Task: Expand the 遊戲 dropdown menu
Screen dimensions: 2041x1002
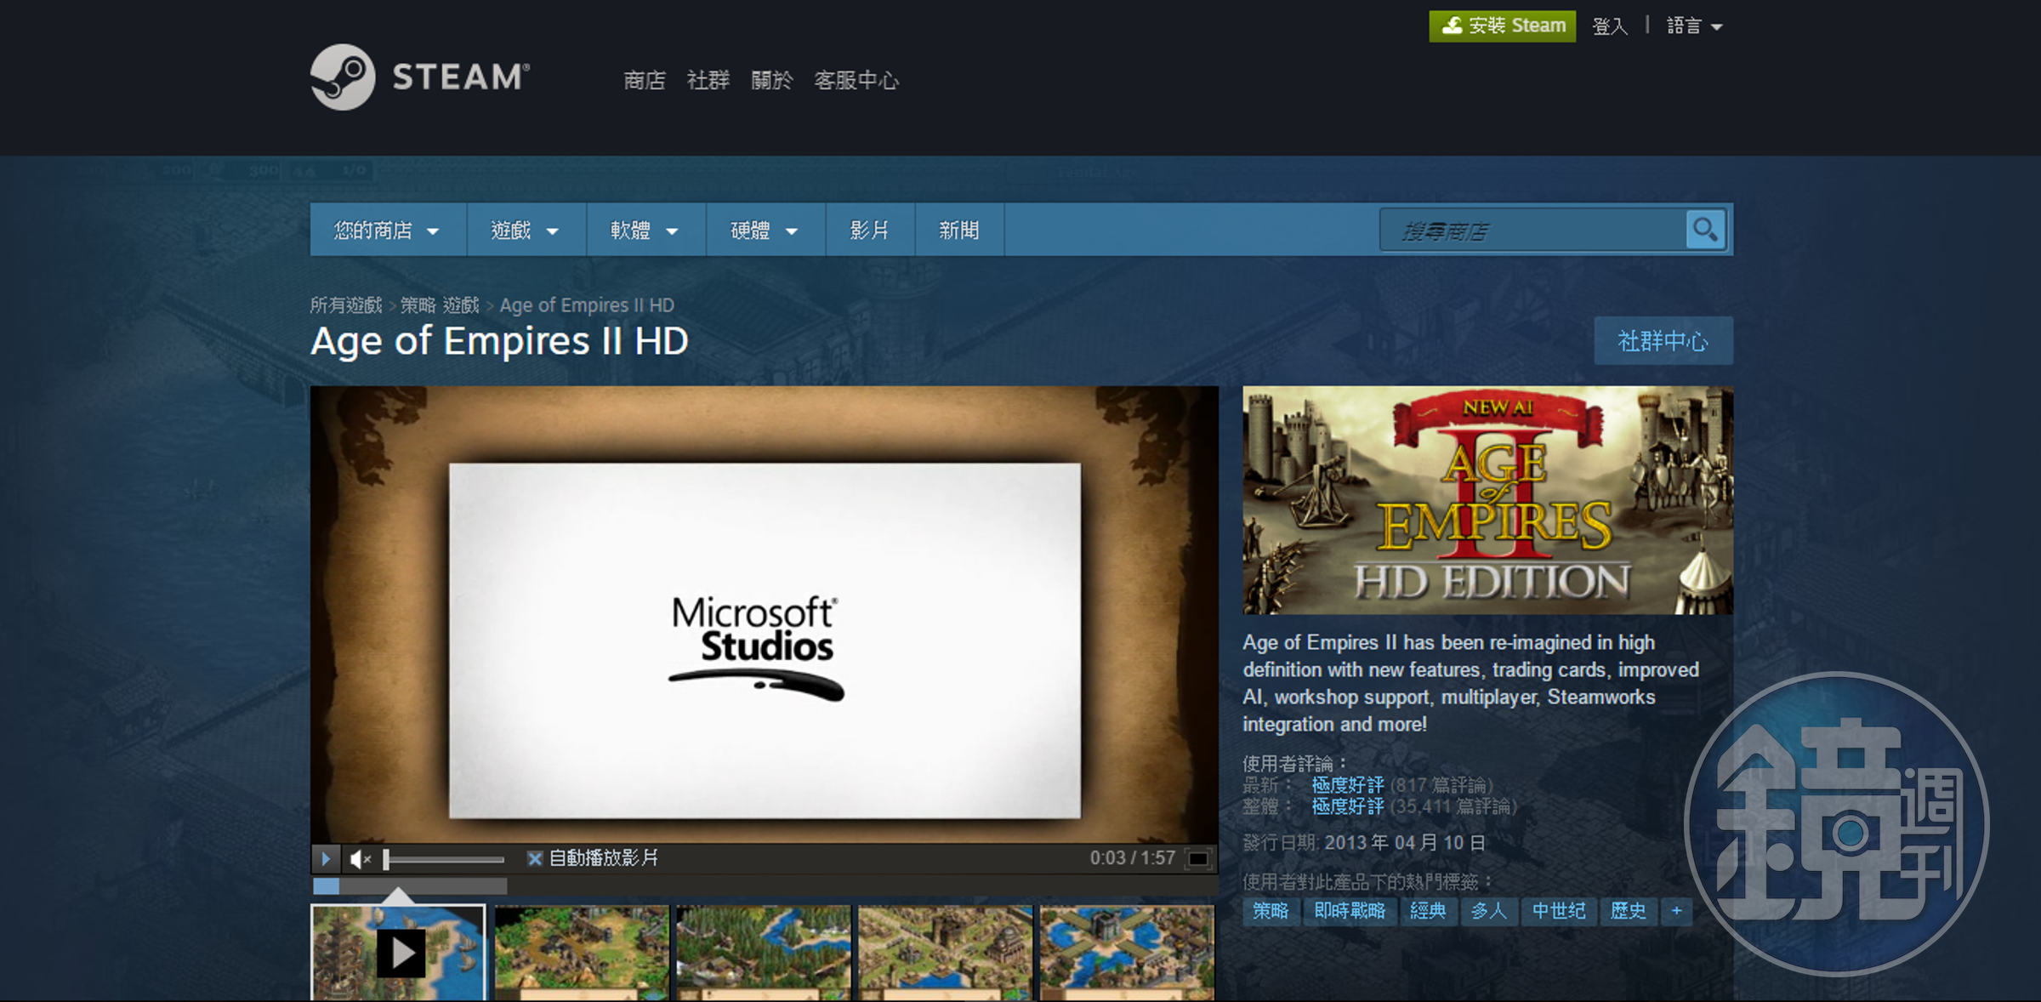Action: click(x=526, y=231)
